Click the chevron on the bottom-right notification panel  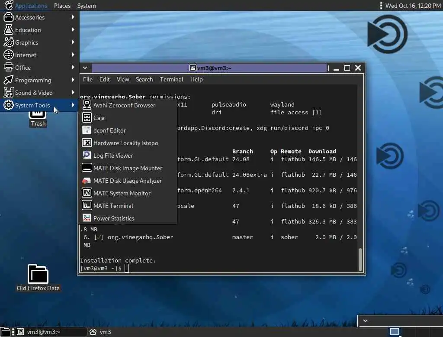[x=365, y=321]
